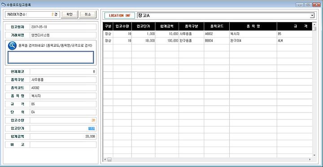Open the 창고A warehouse dropdown

[x=312, y=15]
